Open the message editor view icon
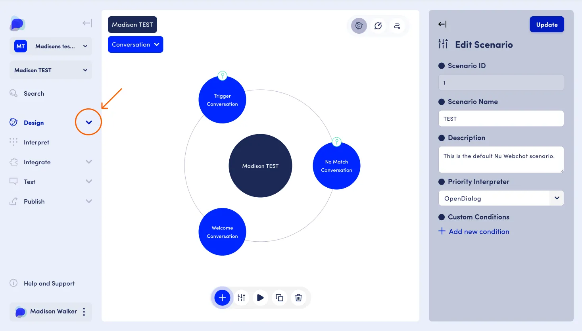 (x=378, y=26)
